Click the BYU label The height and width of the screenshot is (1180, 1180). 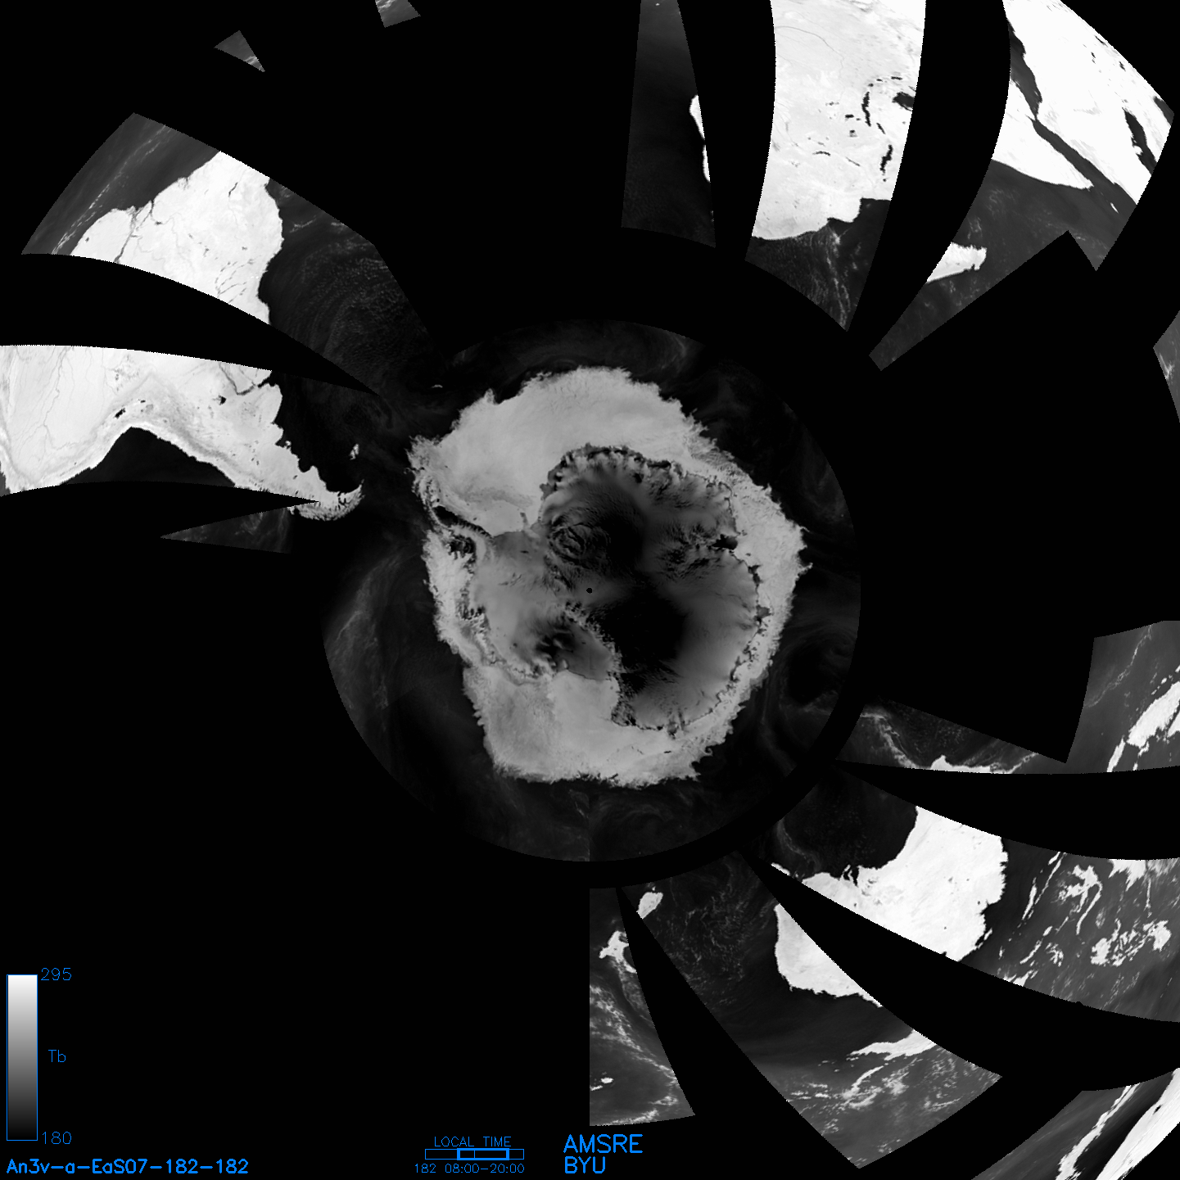(585, 1165)
